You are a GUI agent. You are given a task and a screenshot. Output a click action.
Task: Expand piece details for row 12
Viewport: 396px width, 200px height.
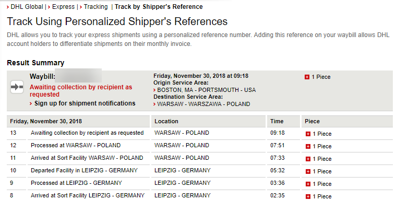[308, 146]
